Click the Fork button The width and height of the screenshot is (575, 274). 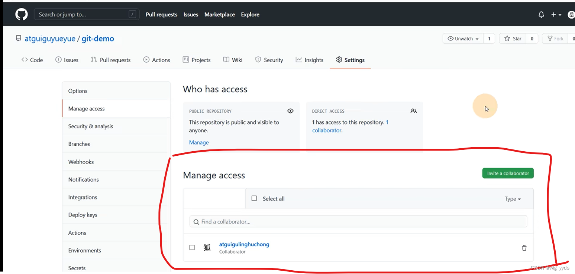click(x=555, y=39)
